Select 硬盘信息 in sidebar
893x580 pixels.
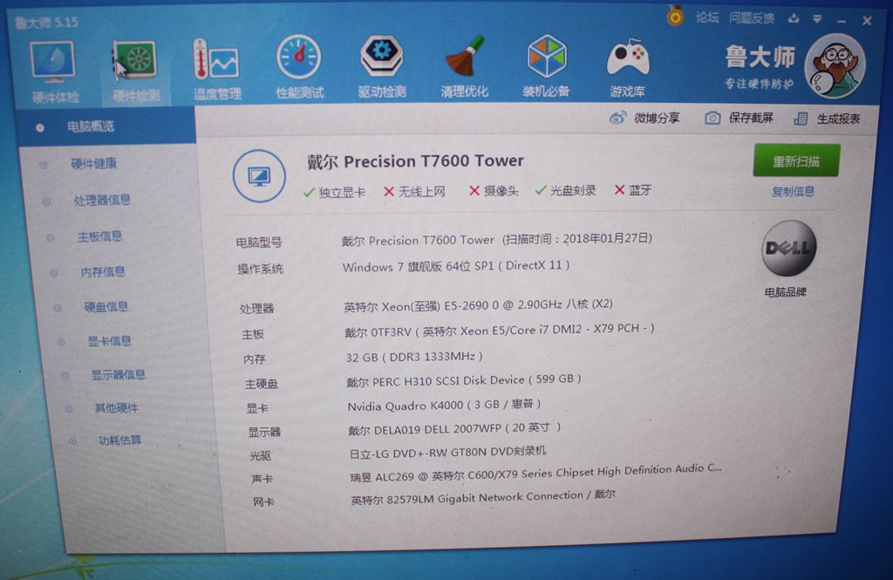106,306
